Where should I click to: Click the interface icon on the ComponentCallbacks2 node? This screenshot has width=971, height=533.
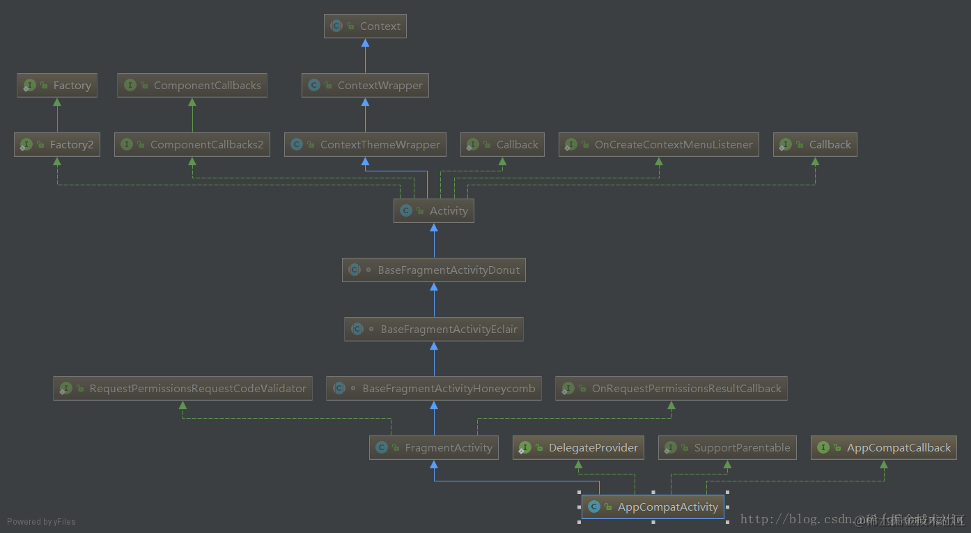pos(127,145)
